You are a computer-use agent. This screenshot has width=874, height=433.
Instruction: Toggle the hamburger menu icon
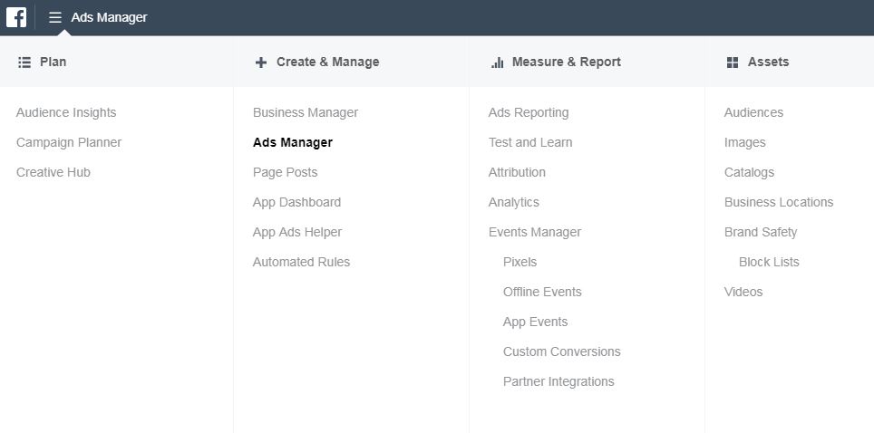pos(54,17)
